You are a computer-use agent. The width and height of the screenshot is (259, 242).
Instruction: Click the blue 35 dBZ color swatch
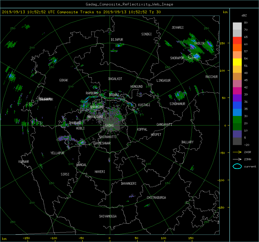point(237,105)
